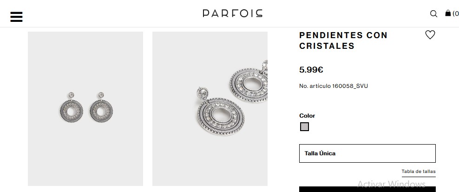Click the bag item count (0
This screenshot has height=192, width=459.
[455, 13]
